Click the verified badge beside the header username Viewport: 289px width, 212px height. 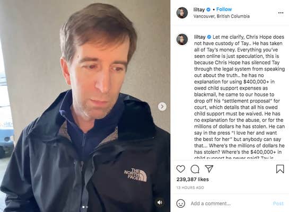208,10
